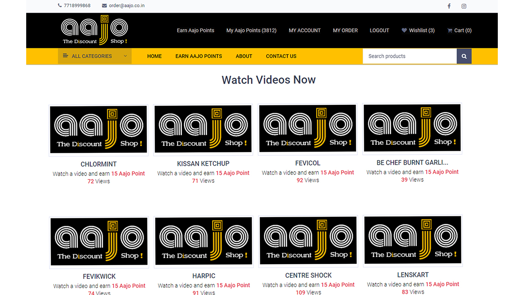Open the FEVICOL video thumbnail
This screenshot has width=524, height=295.
point(308,129)
